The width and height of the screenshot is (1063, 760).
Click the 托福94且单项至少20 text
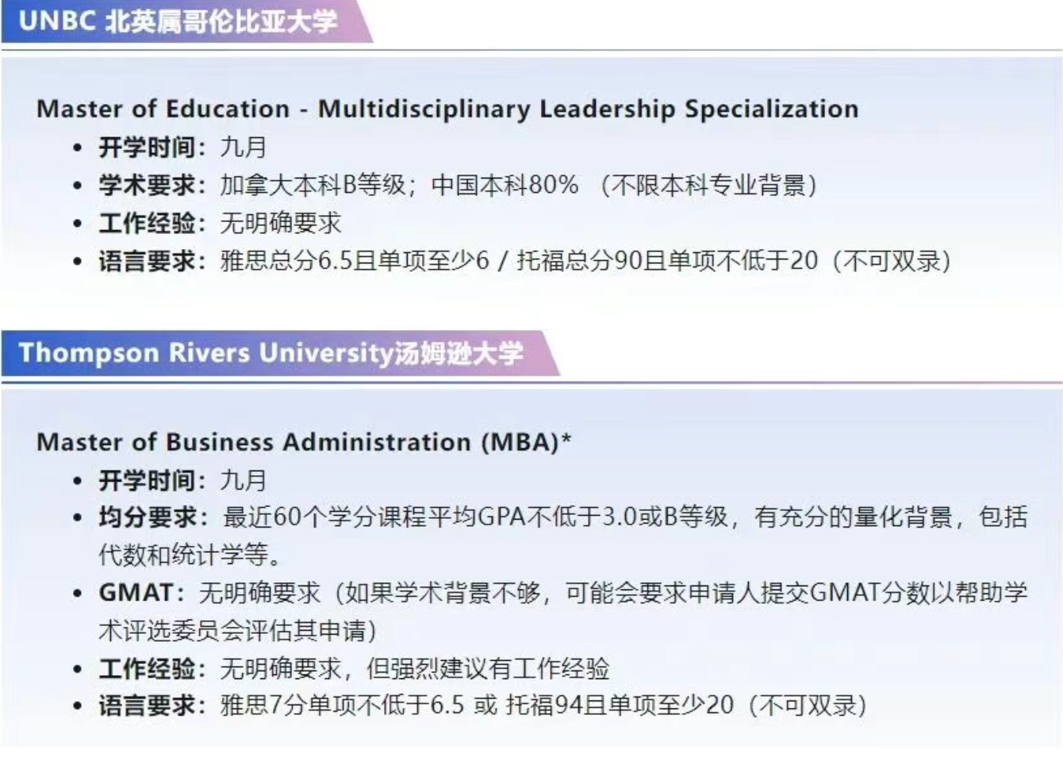(620, 704)
